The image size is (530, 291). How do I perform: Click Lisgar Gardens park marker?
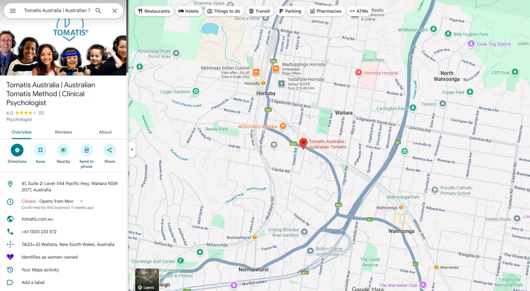[196, 91]
